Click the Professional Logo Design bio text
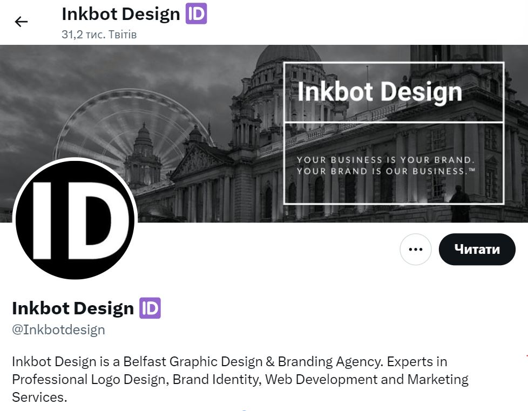Screen dimensions: 528x411 pos(89,379)
